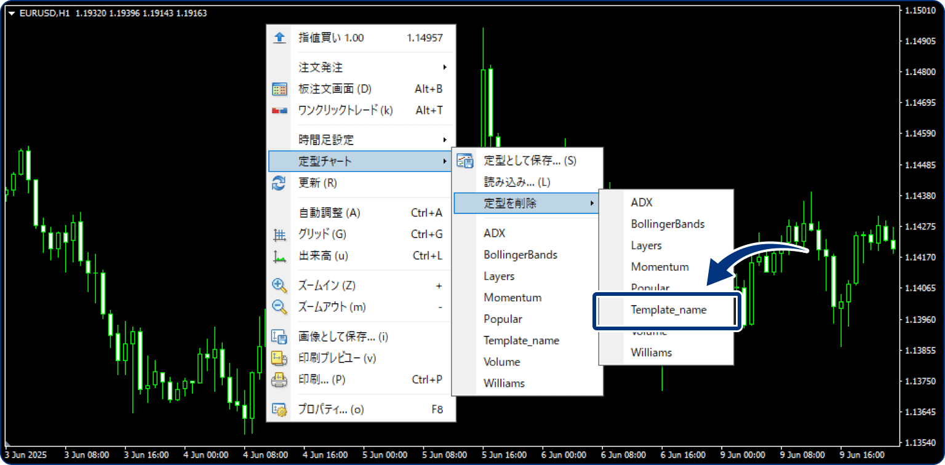Click price label 1.14275 on scale
This screenshot has height=465, width=945.
coord(922,226)
